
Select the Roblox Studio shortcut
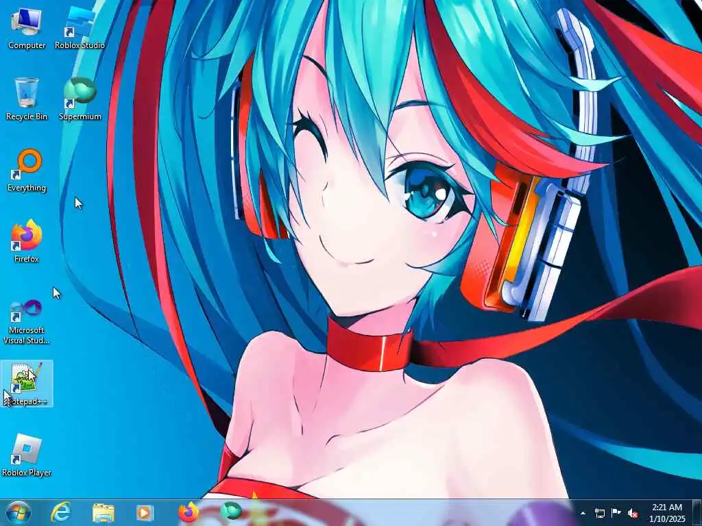80,27
